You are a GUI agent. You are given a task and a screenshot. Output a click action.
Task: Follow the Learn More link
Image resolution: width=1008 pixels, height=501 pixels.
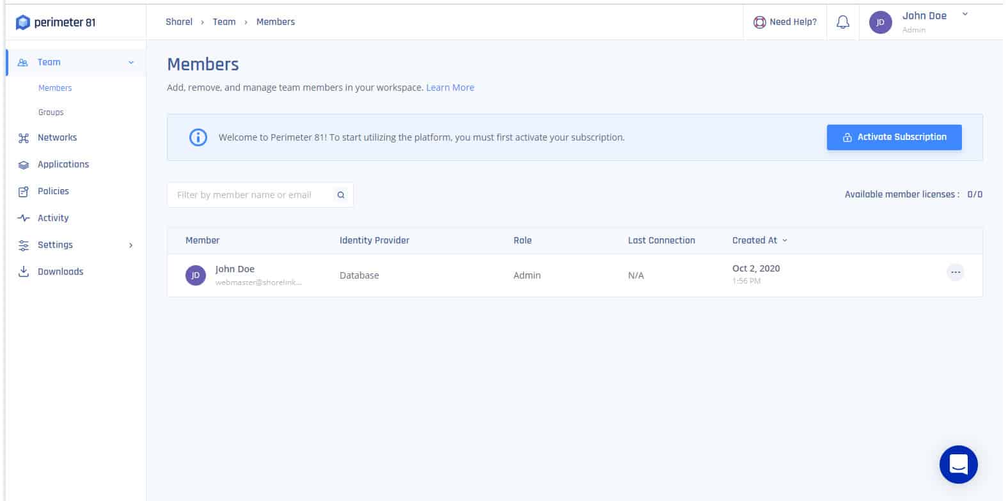click(x=450, y=88)
